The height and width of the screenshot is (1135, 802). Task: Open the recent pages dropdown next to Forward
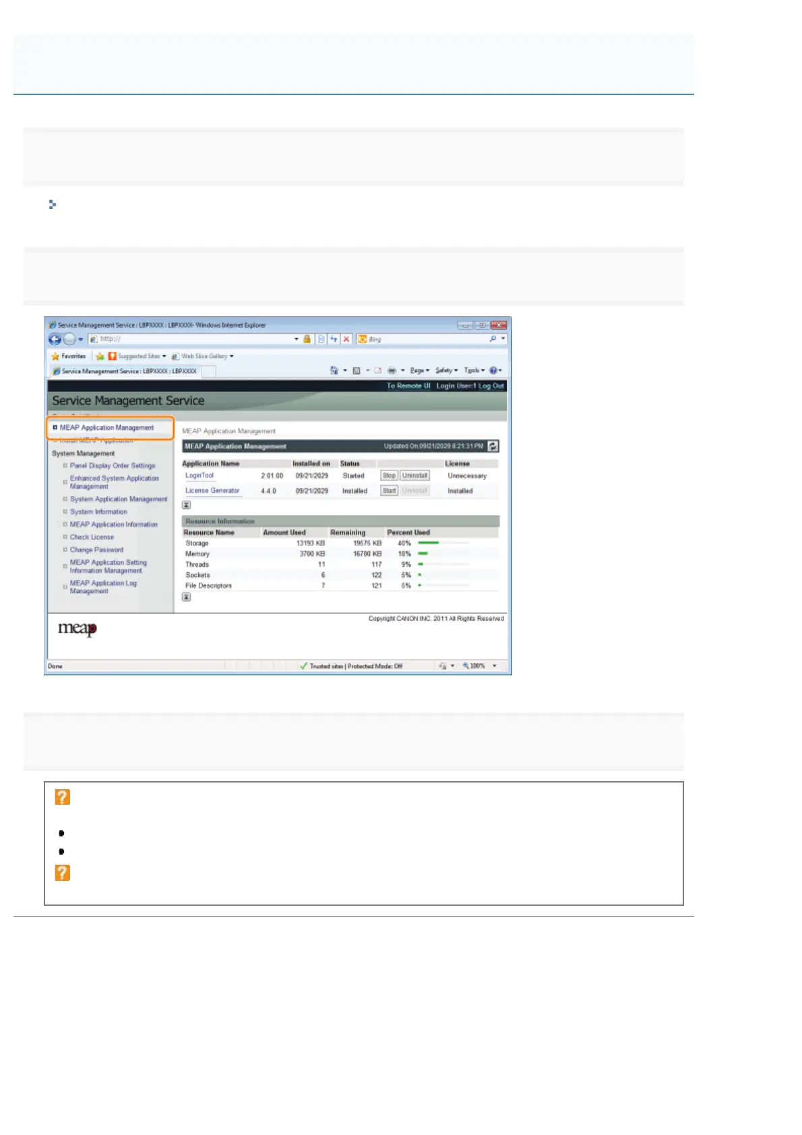[81, 340]
